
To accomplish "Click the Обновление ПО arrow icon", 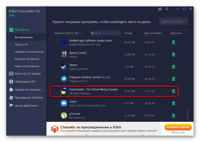I will tap(11, 82).
